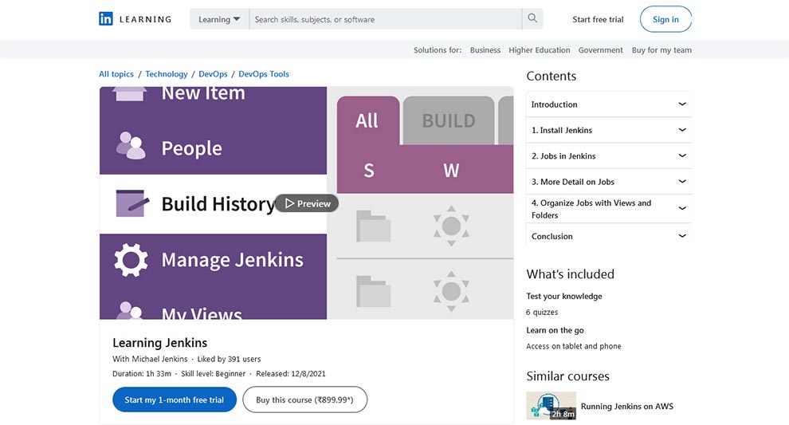Expand Organize Jobs with Views and Folders

pyautogui.click(x=609, y=208)
